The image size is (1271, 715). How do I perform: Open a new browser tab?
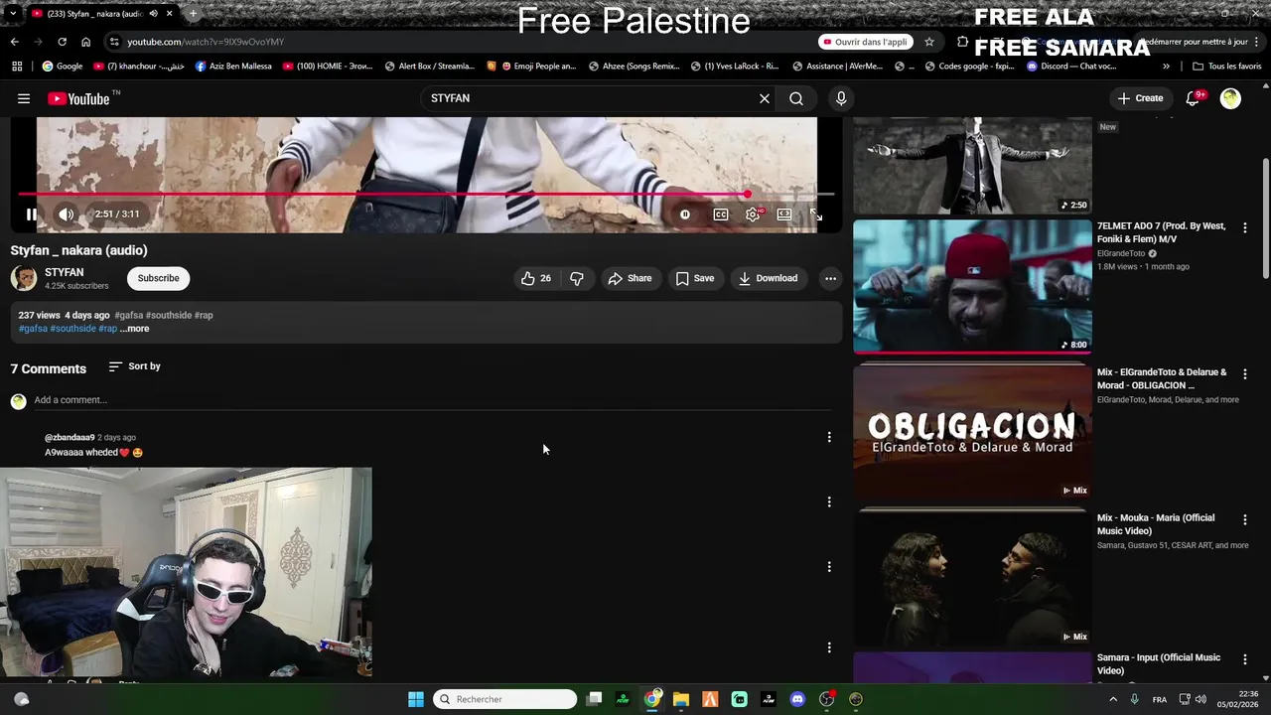pos(193,14)
